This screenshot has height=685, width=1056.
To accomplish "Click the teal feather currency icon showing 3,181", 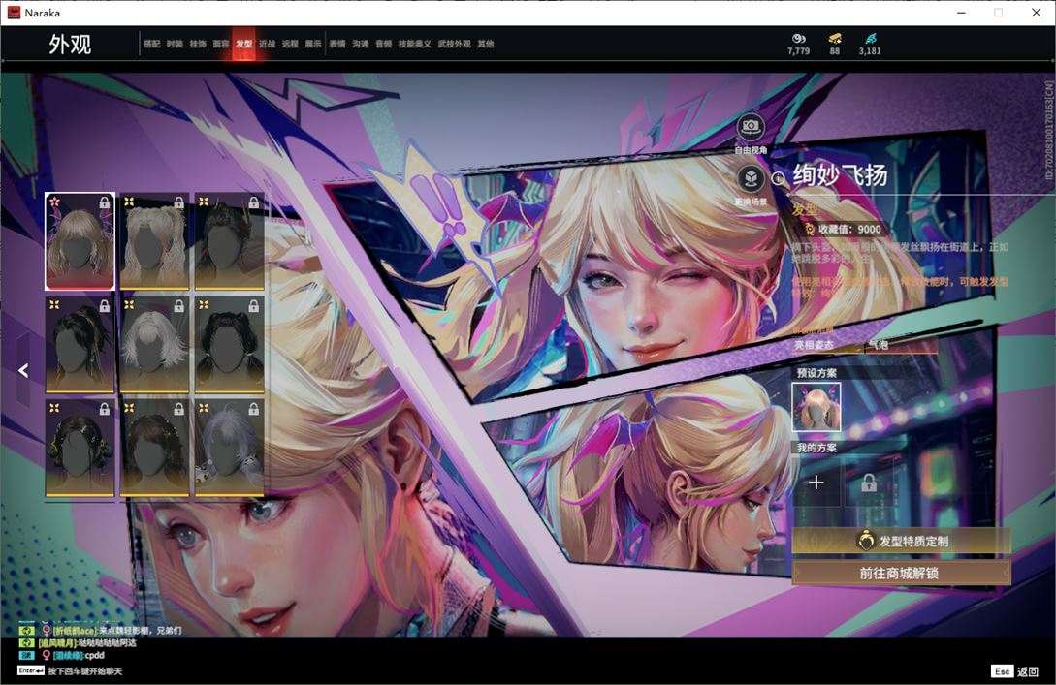I will 870,39.
